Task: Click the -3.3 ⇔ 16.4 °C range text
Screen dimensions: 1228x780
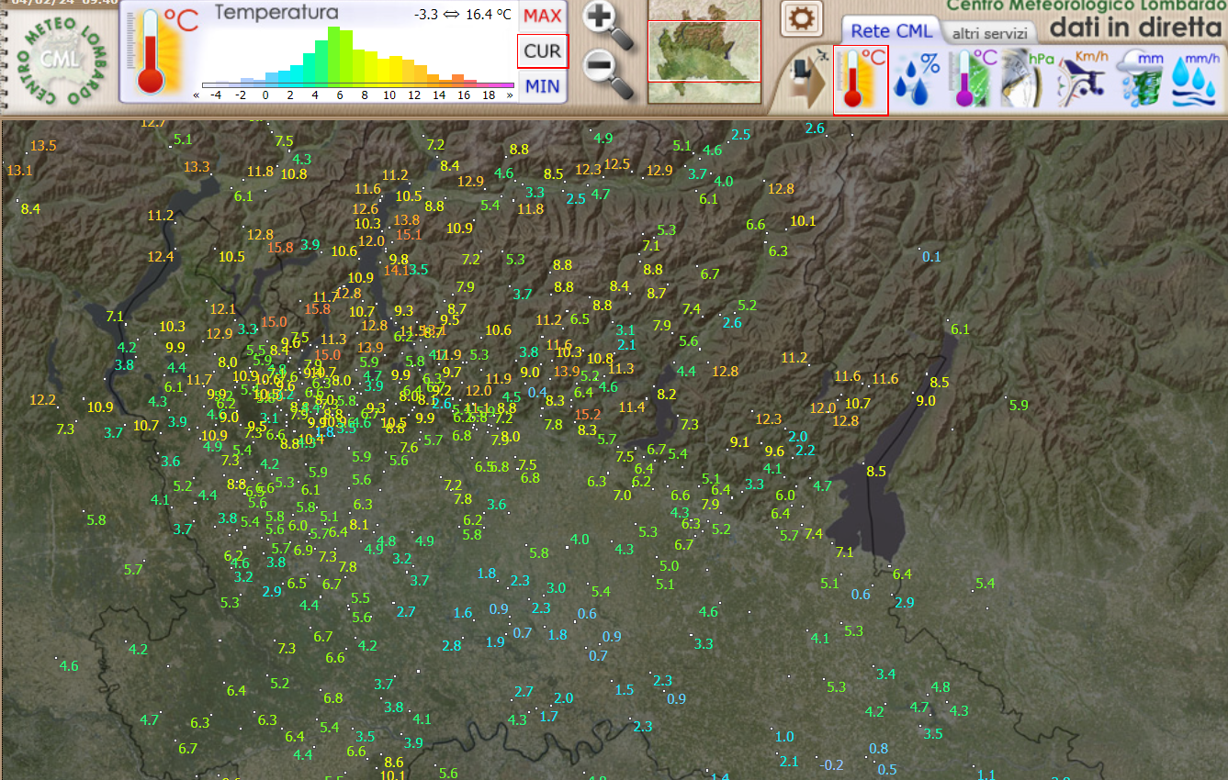Action: 462,15
